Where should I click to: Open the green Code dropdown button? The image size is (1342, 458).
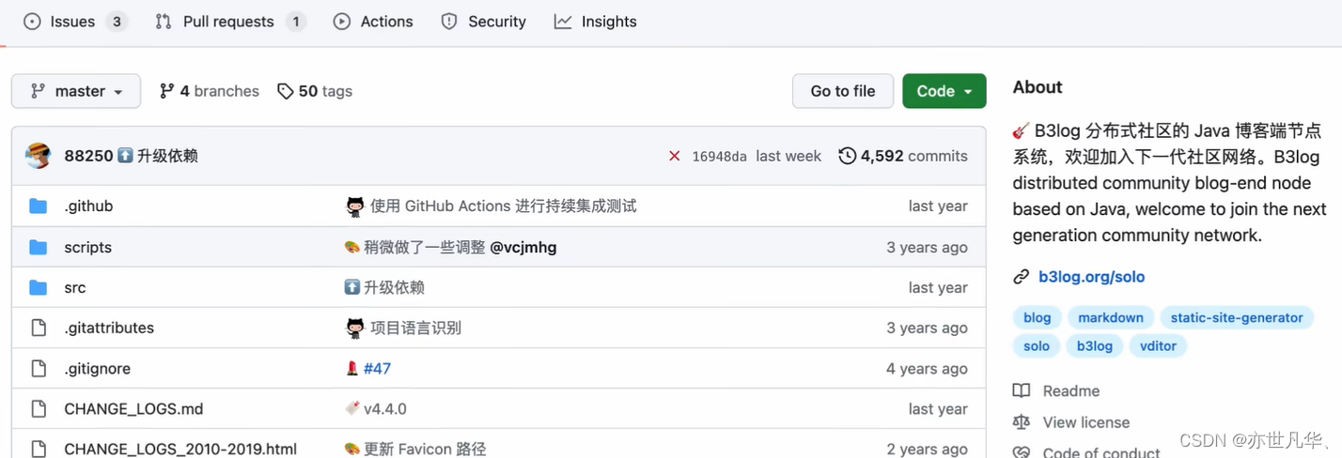pyautogui.click(x=944, y=91)
